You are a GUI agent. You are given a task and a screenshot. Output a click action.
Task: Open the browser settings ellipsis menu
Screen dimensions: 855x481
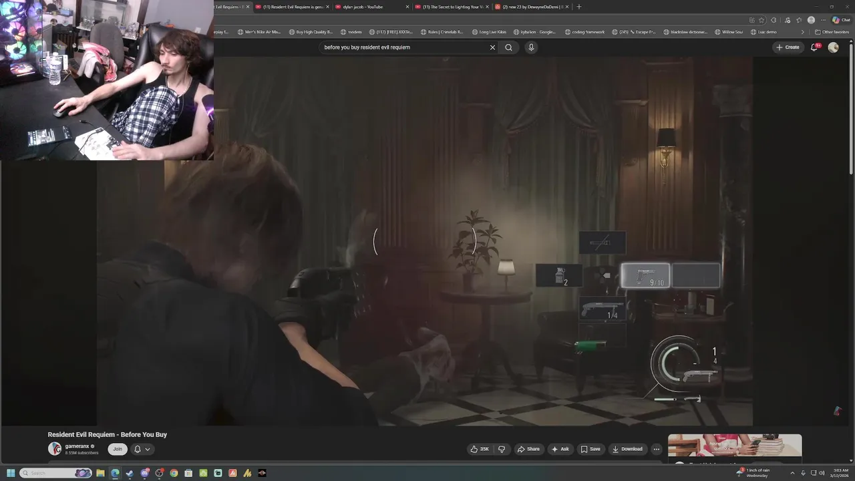point(823,20)
